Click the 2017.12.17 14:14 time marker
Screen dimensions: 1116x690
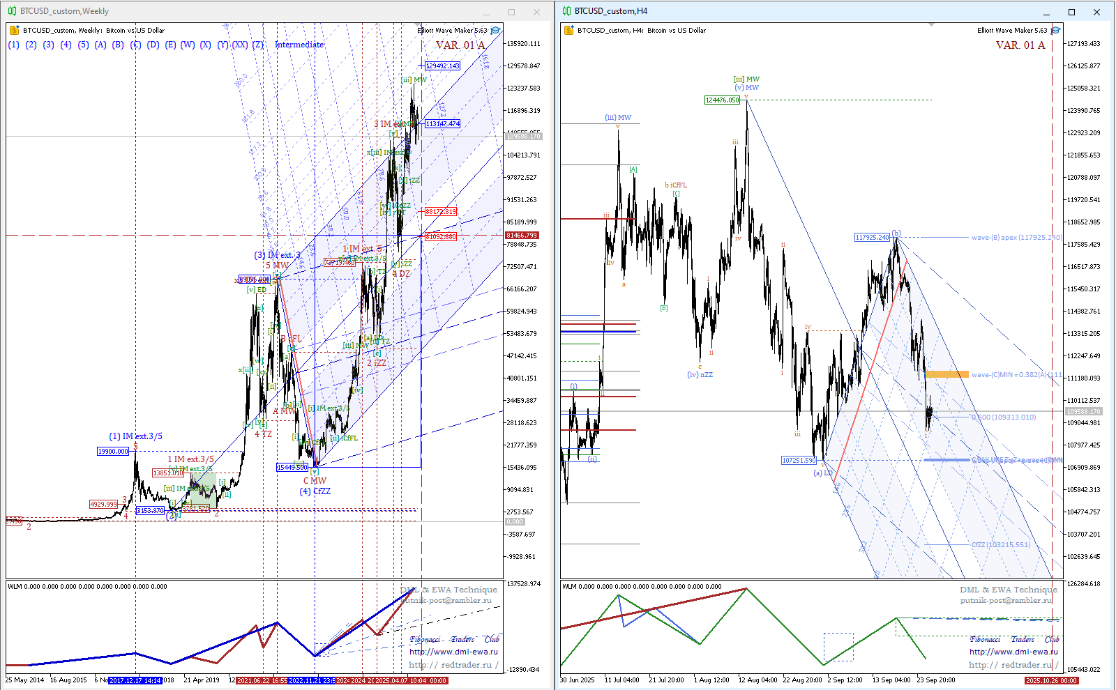(x=135, y=680)
